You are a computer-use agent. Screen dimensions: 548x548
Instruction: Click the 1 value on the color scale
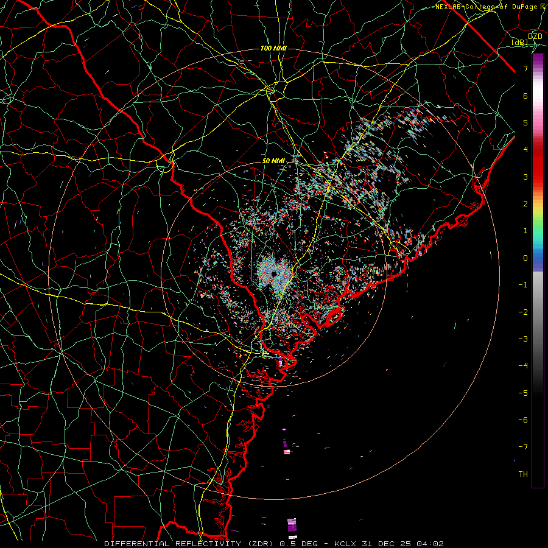525,231
